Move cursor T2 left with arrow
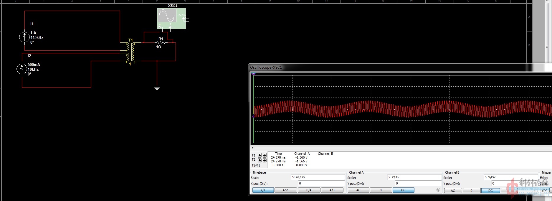The image size is (552, 201). (260, 160)
